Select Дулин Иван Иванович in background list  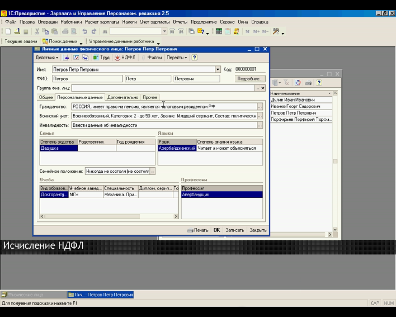coord(301,100)
